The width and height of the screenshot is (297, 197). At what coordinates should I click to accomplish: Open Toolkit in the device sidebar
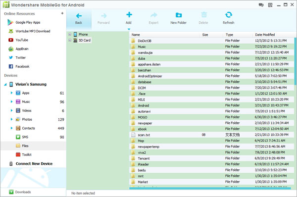(x=27, y=155)
